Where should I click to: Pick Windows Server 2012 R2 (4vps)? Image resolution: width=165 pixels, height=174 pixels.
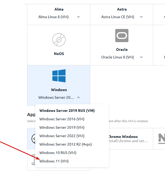click(x=66, y=144)
